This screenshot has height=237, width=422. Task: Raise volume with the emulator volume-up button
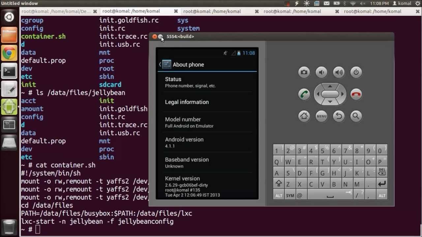339,72
